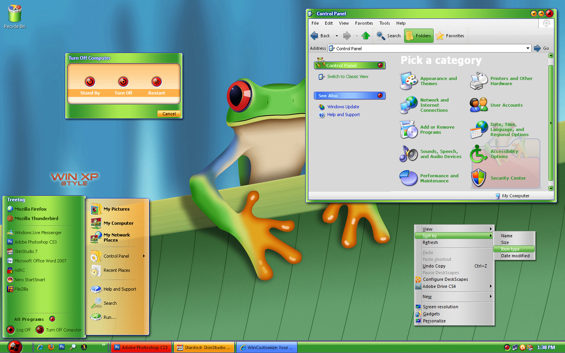
Task: Open Date, Time, Language, Regional Options icon
Action: [x=479, y=129]
